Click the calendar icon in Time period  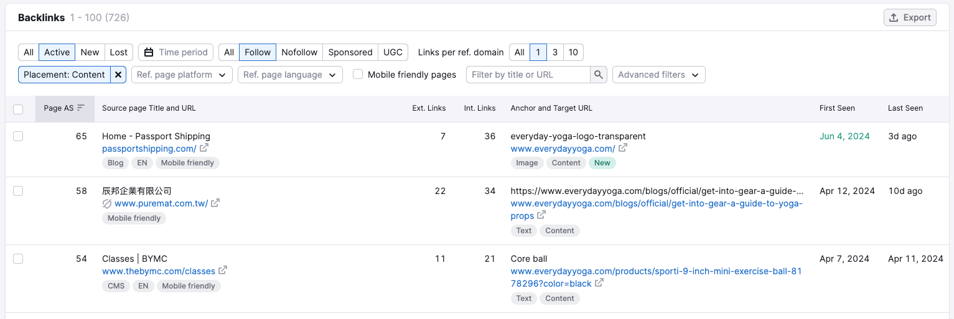coord(149,52)
